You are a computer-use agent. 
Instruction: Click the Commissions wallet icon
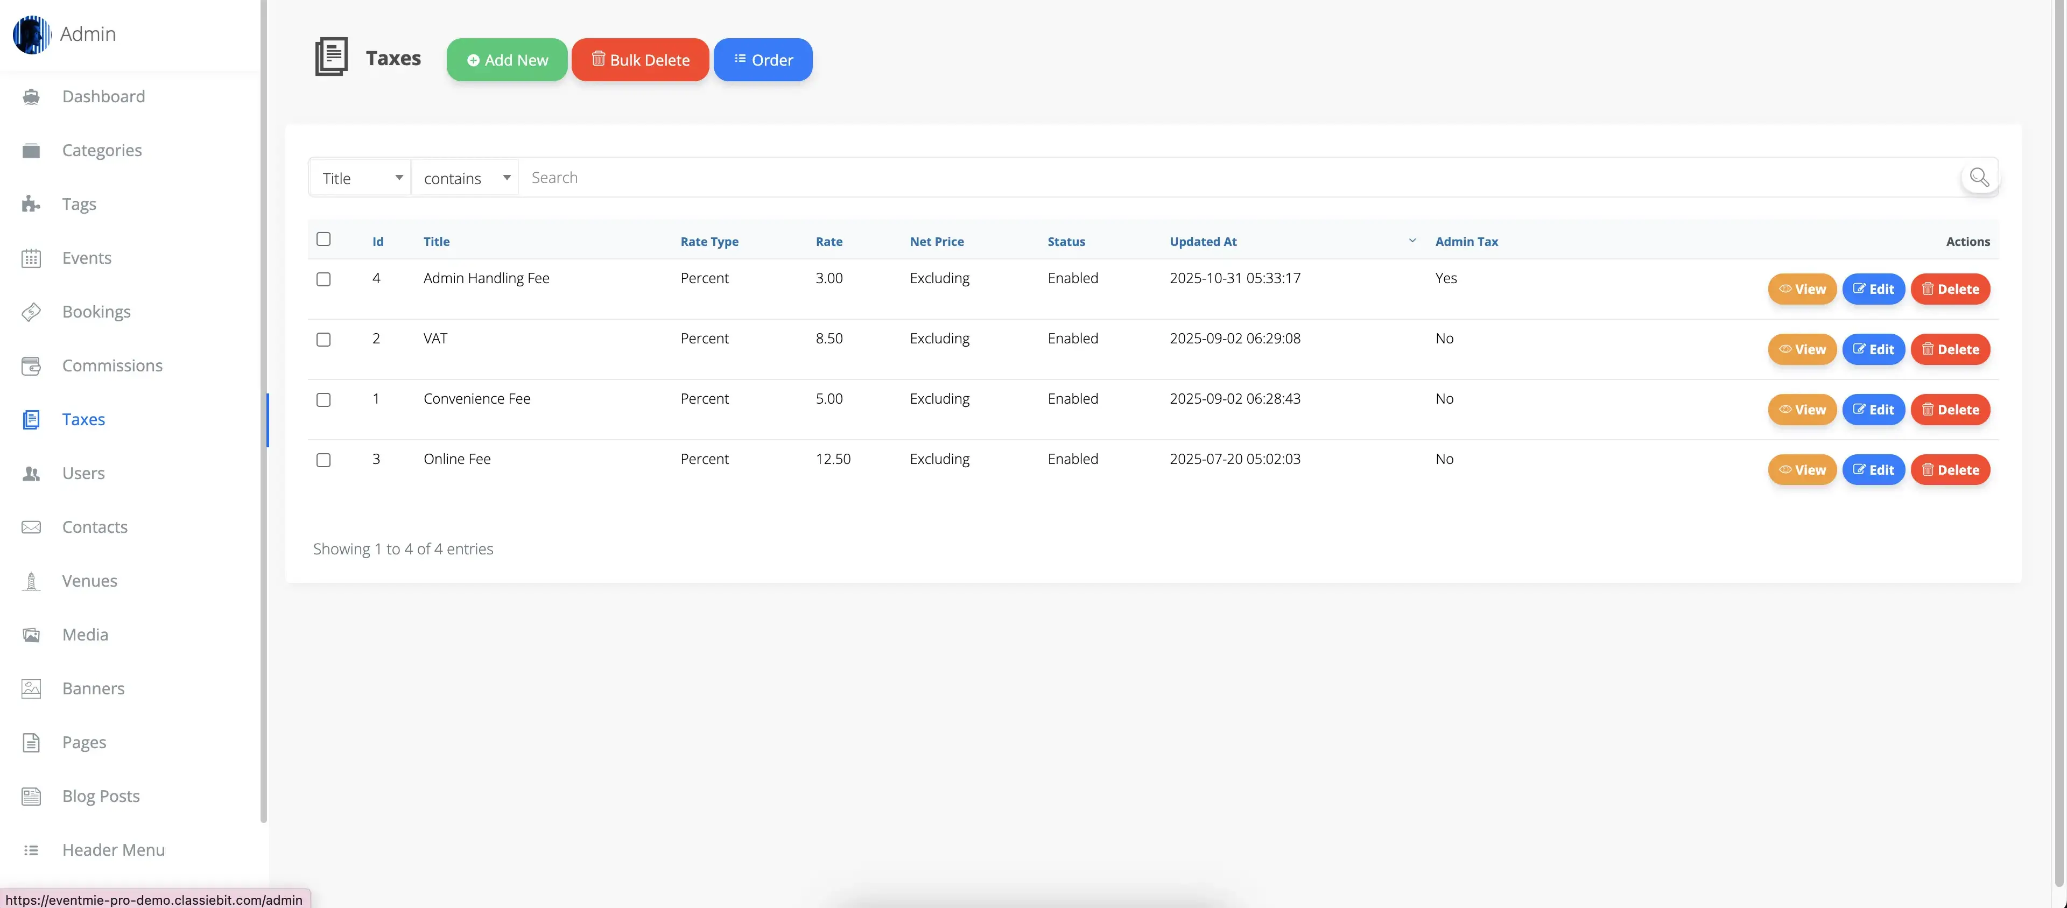click(31, 366)
